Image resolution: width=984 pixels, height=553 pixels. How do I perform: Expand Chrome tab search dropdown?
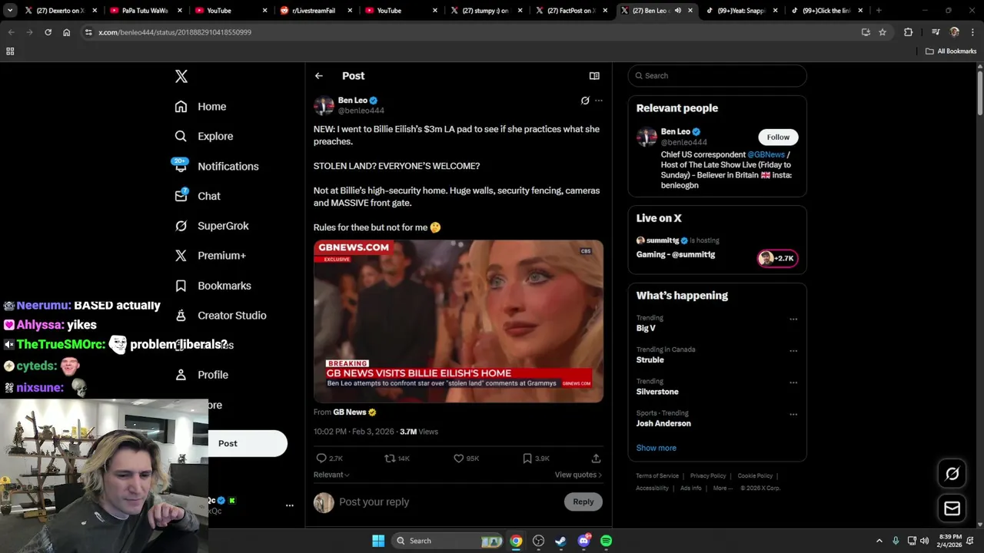pos(10,11)
